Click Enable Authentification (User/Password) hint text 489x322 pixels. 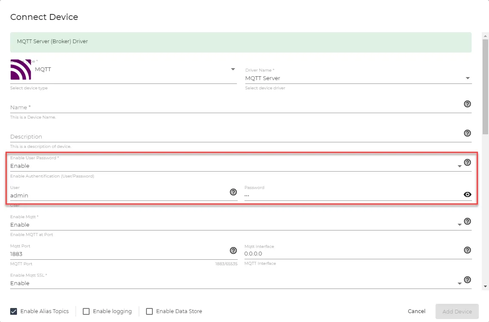point(52,176)
